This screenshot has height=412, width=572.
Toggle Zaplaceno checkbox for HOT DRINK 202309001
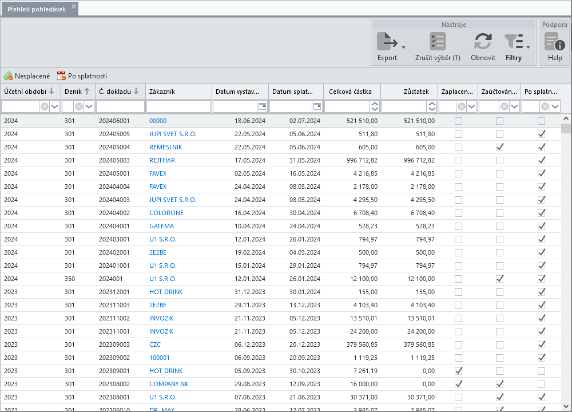coord(458,371)
